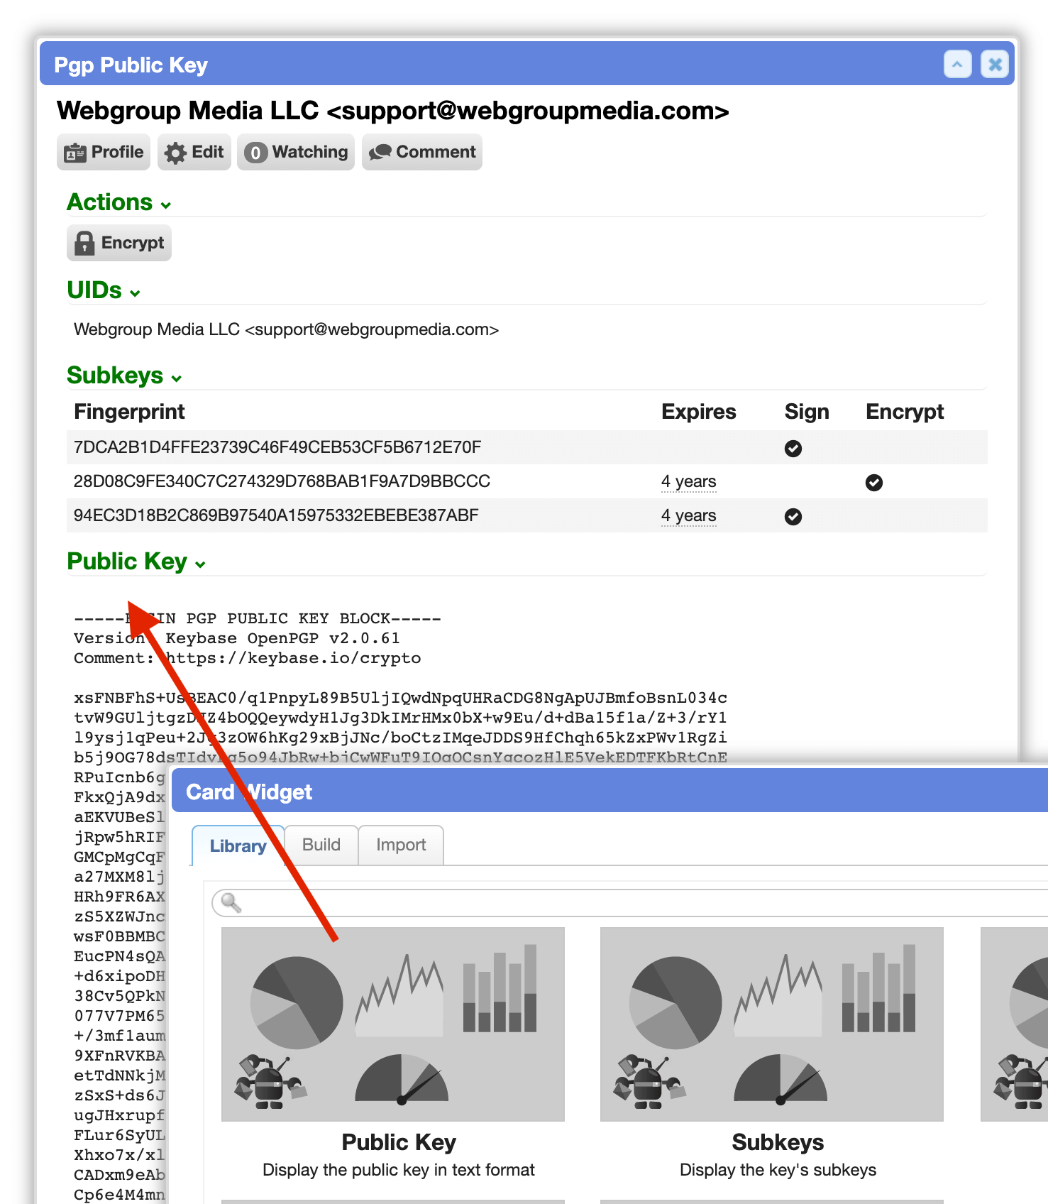Click fingerprint 7DCA2B1D4FFE23739C46F49CEB53CF5B6712E70F
The image size is (1048, 1204).
point(277,447)
